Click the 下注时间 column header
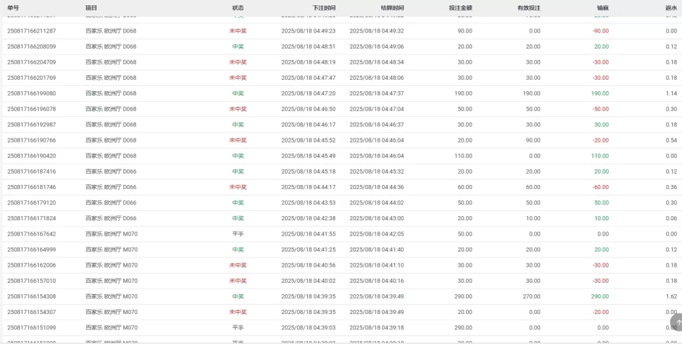Viewport: 682px width, 344px height. 324,8
